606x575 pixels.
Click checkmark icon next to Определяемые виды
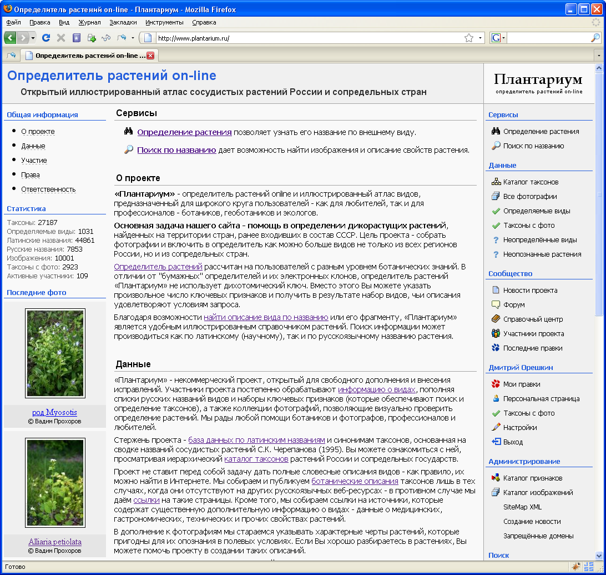[x=496, y=211]
